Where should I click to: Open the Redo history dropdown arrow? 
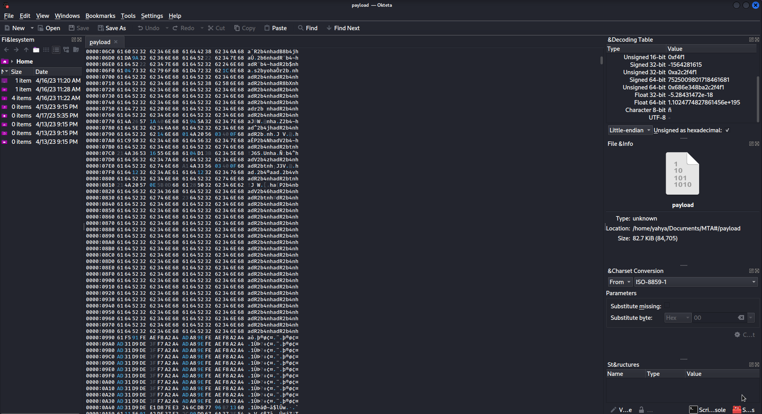click(x=202, y=28)
